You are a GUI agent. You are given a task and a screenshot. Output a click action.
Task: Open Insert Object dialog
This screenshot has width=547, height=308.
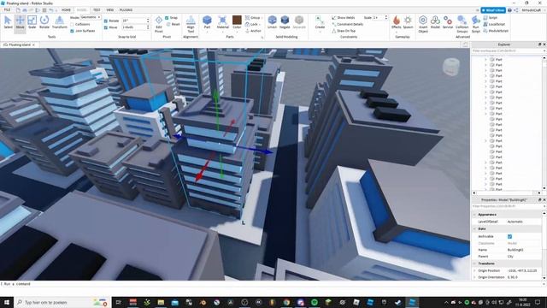pos(423,24)
